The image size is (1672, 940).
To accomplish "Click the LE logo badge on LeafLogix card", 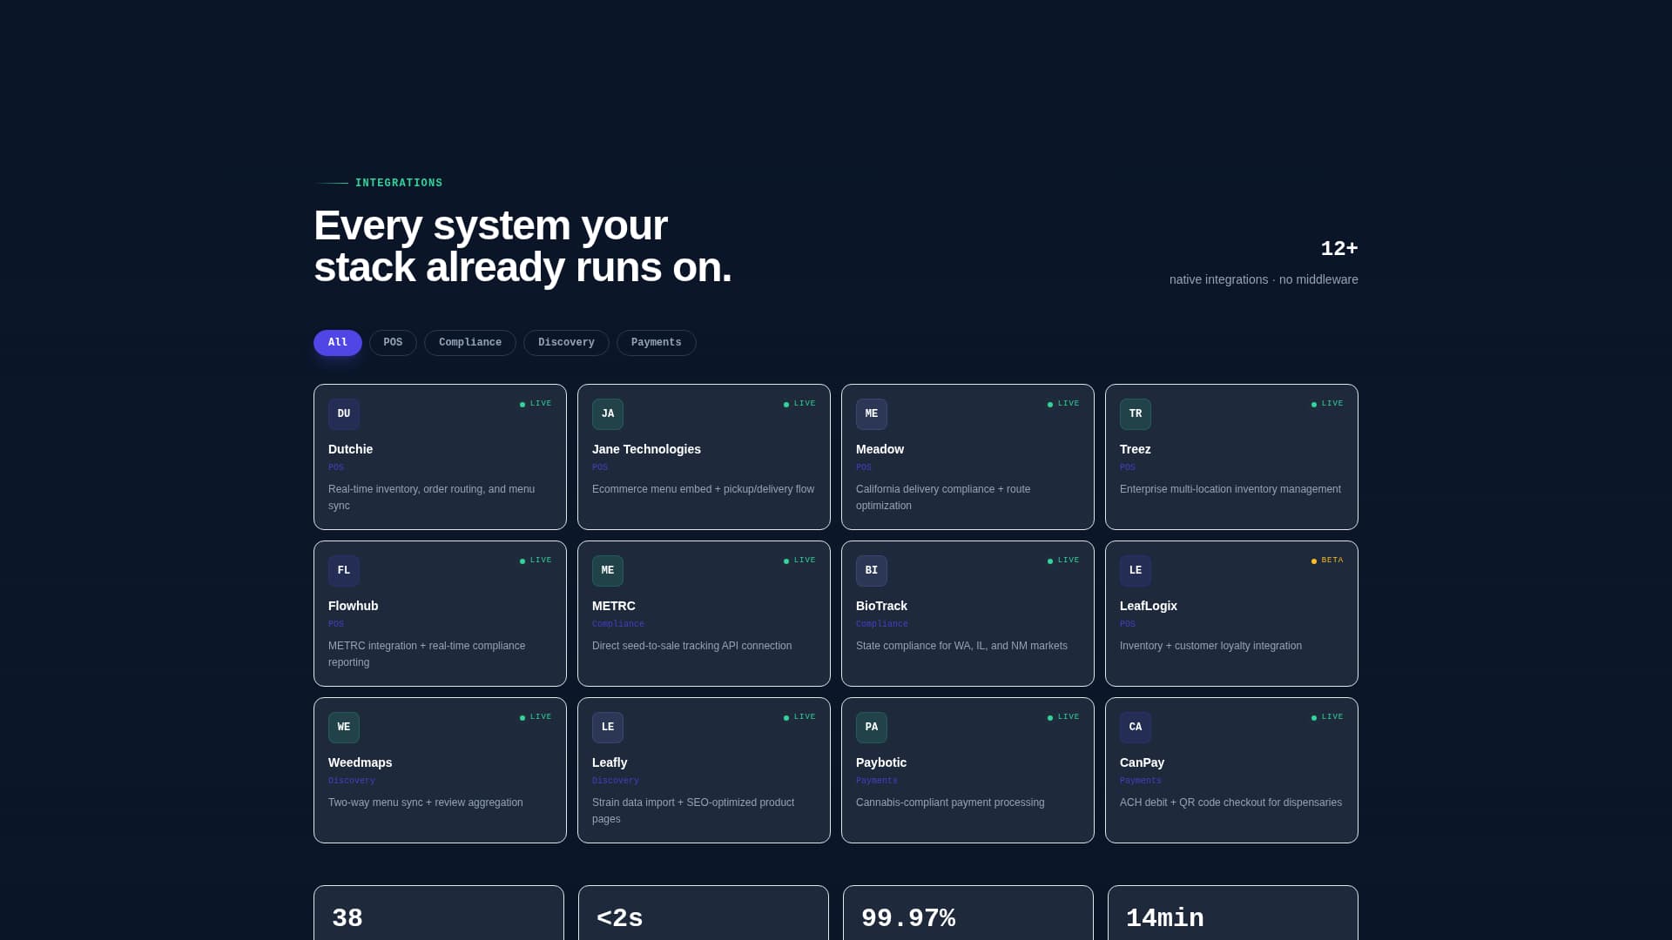I will (1136, 571).
